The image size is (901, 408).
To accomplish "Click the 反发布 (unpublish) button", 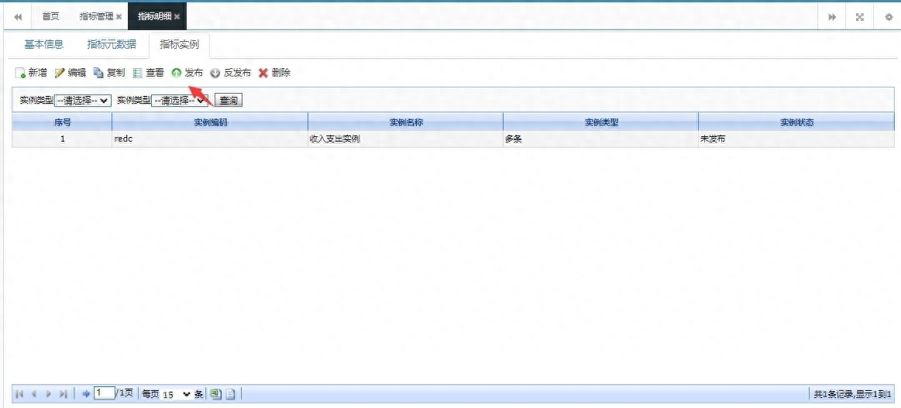I will coord(230,73).
